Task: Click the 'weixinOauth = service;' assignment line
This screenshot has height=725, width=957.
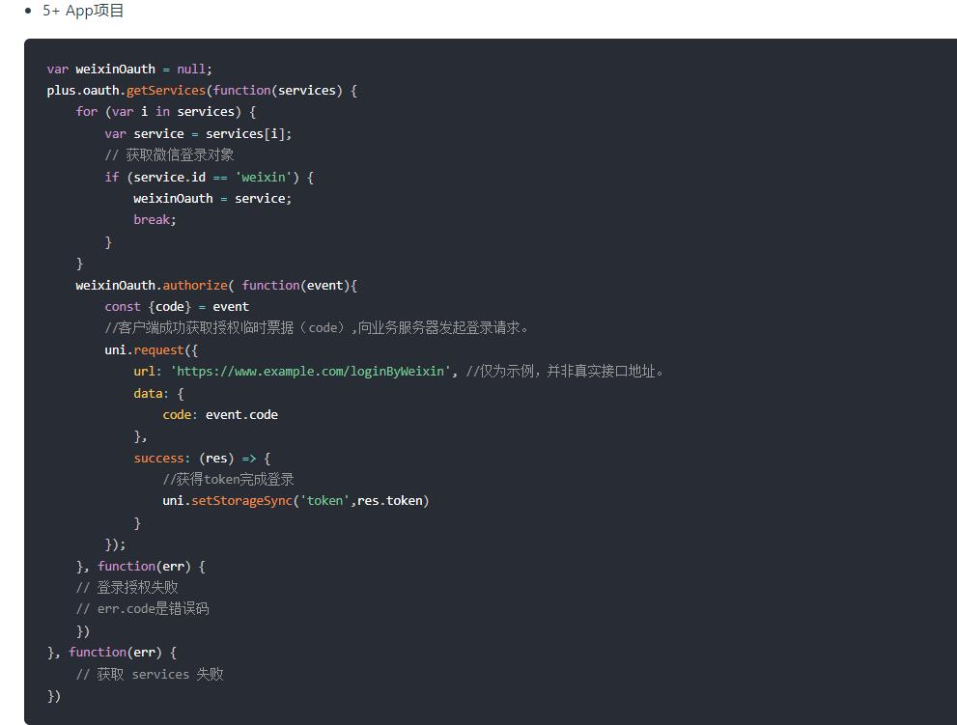Action: 212,199
